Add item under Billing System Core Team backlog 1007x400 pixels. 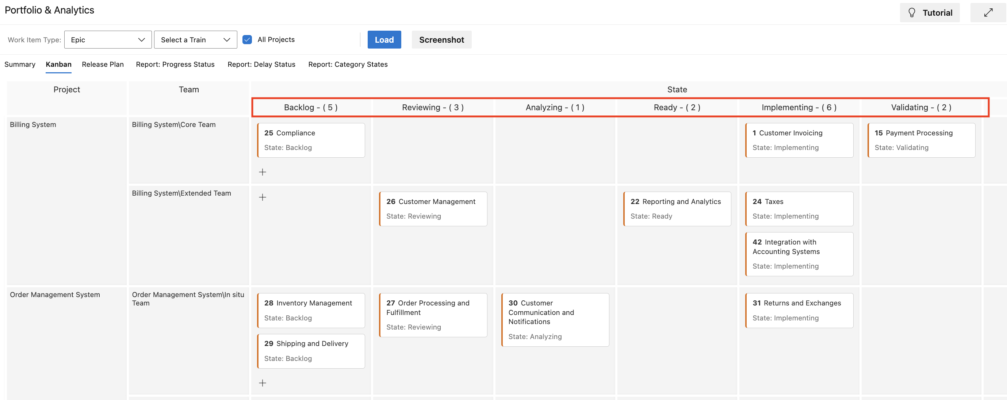point(262,172)
